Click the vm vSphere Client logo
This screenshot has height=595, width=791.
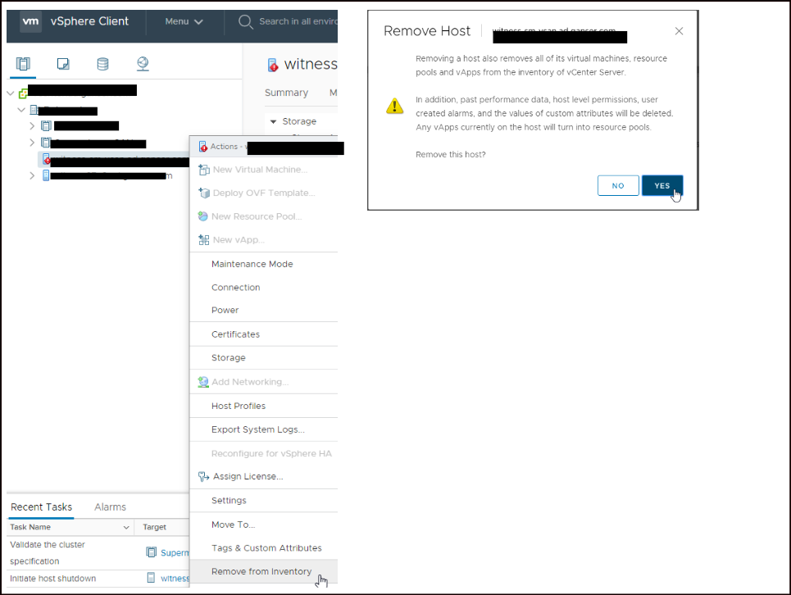tap(68, 22)
